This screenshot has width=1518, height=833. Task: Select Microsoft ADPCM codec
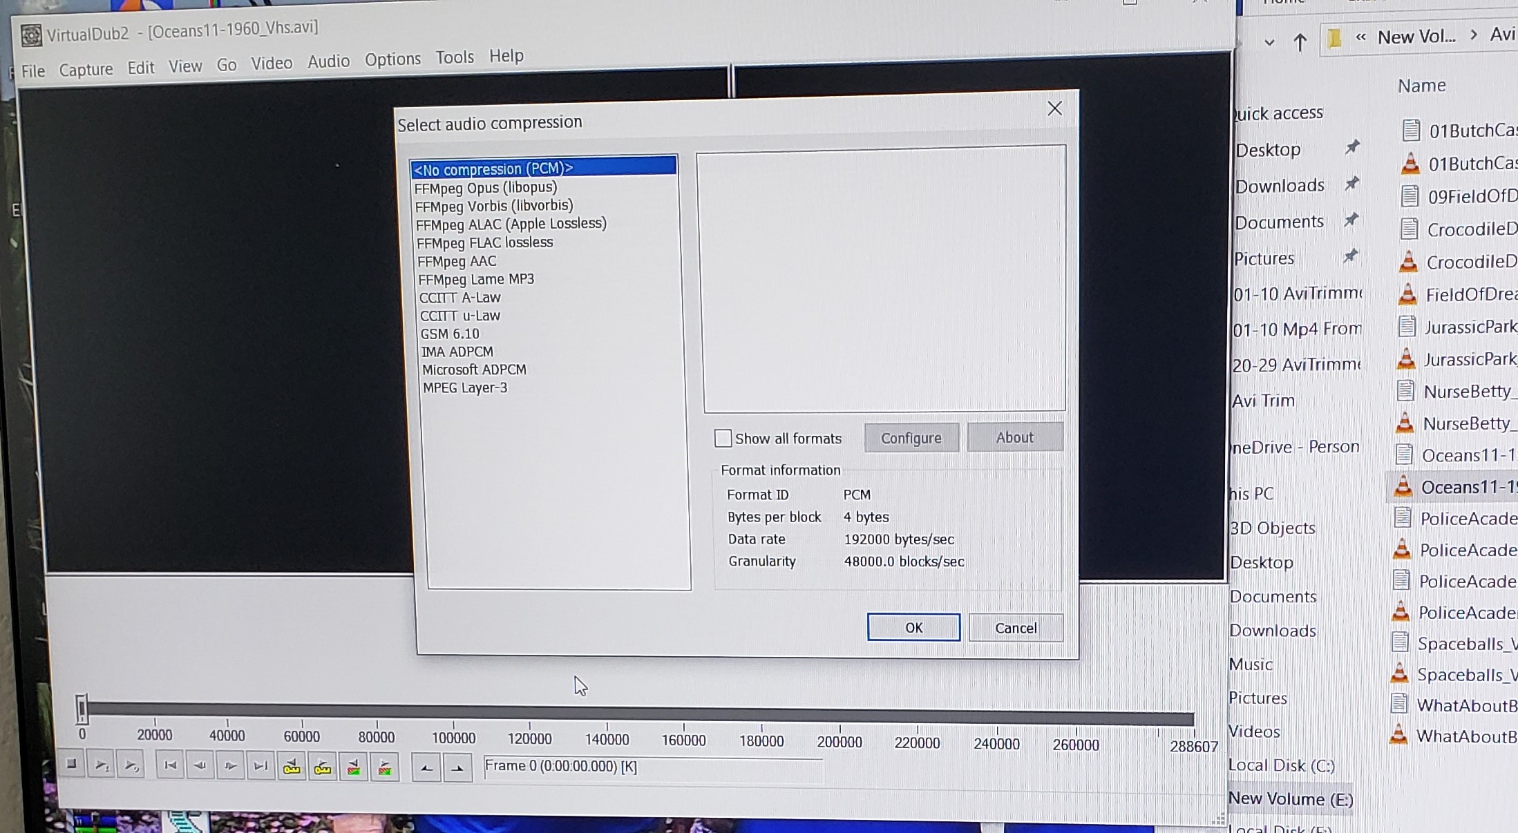coord(475,370)
